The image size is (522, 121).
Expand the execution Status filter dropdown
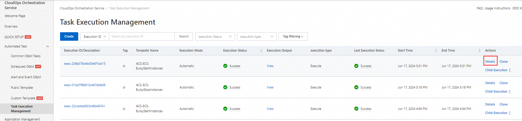click(x=215, y=37)
